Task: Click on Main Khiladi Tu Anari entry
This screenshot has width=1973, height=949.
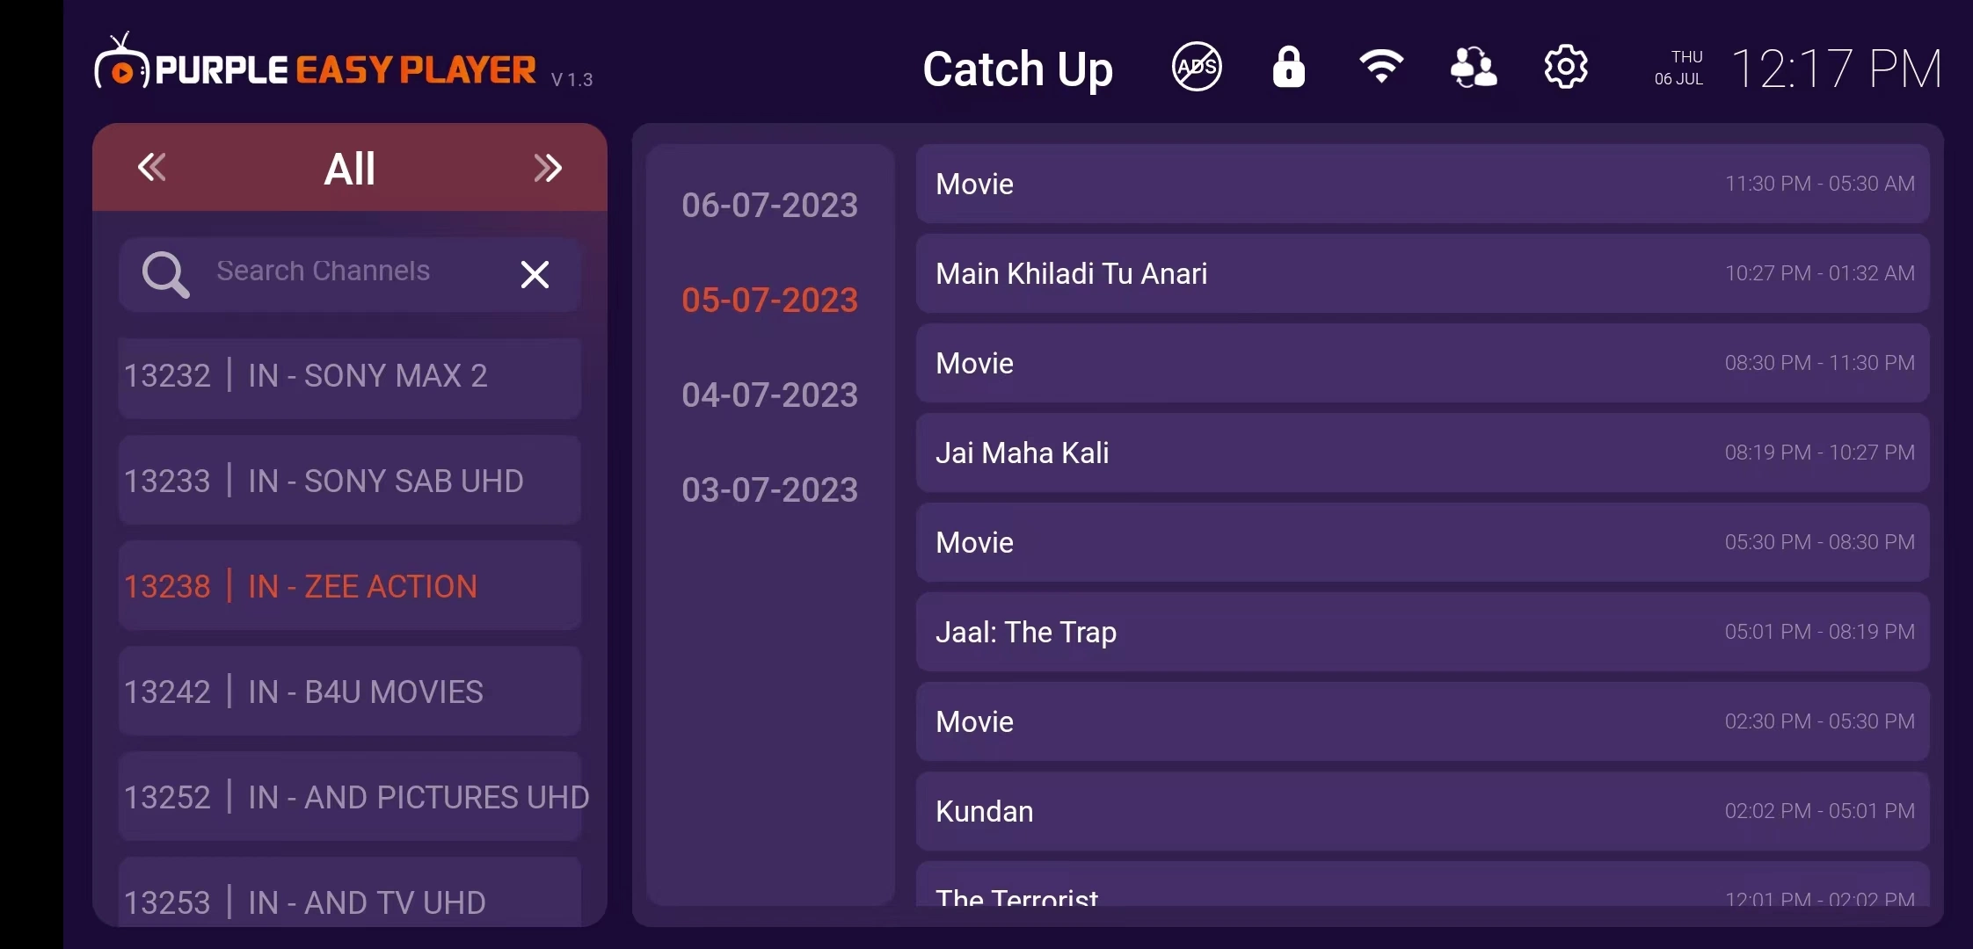Action: pos(1423,274)
